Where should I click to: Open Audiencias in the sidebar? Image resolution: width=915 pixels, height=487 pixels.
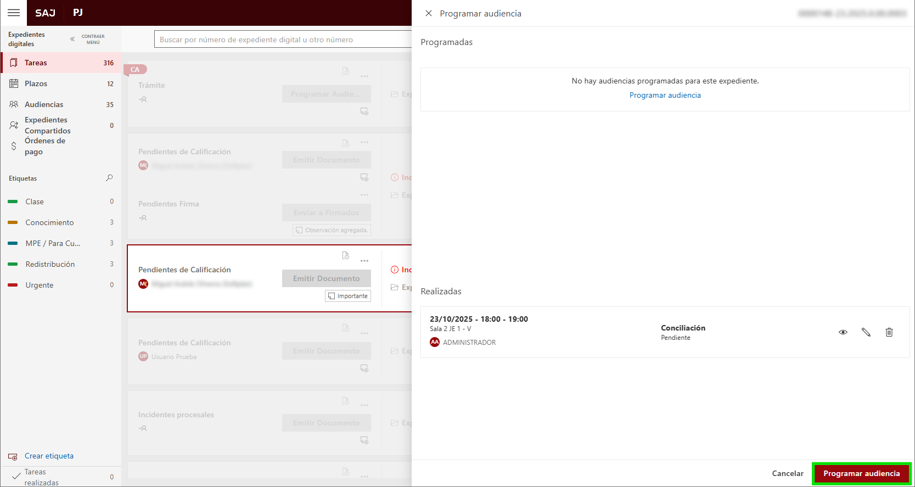tap(44, 104)
